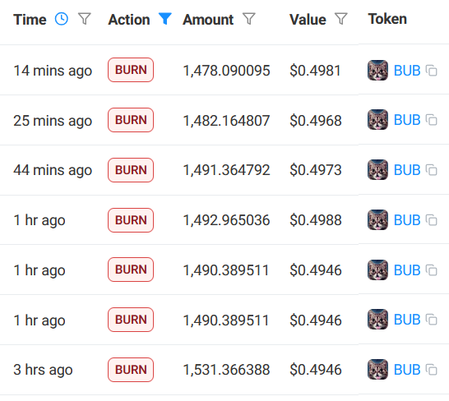Screen dimensions: 449x401
Task: Open BUB token link in 25 mins ago row
Action: (x=407, y=120)
